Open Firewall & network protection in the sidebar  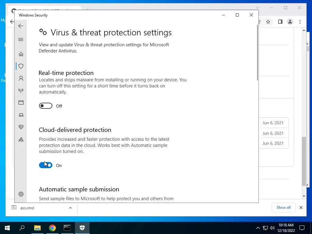21,90
